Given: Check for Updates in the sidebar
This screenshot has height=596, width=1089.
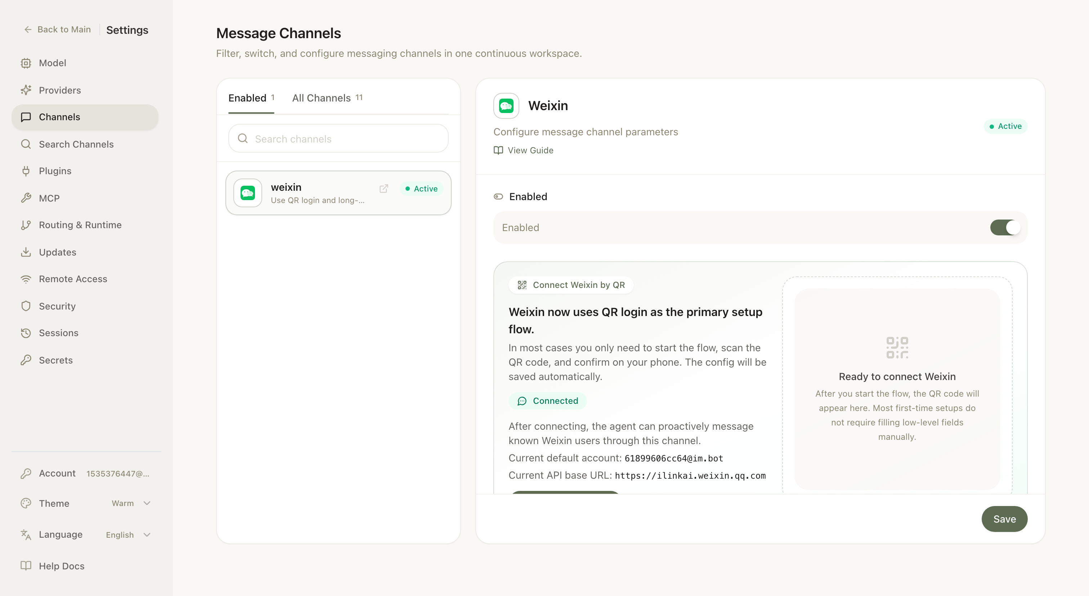Looking at the screenshot, I should 58,252.
